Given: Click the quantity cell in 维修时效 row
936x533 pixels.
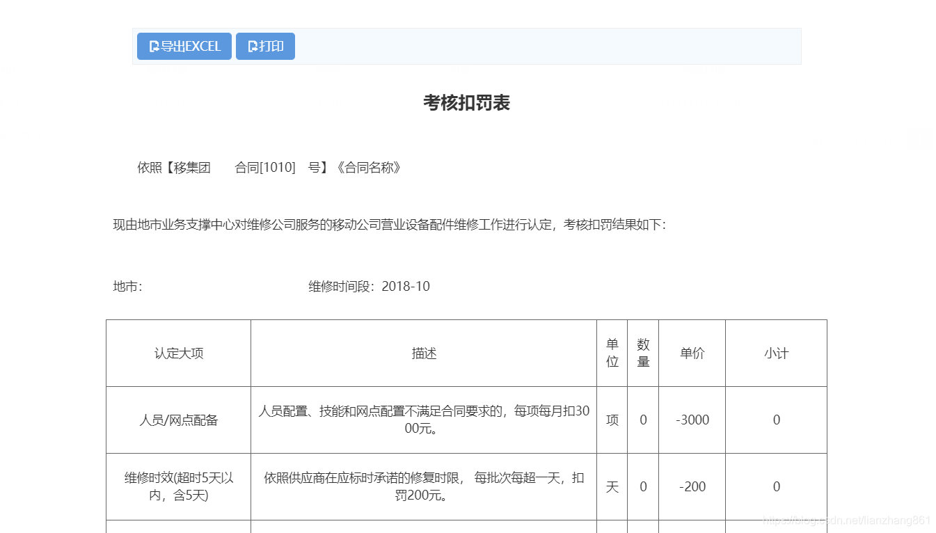Looking at the screenshot, I should click(x=643, y=487).
